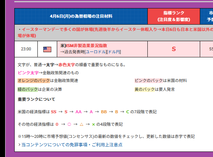Screen dimensions: 213x157
Task: Click the 米)ISM非製造業景況指数 indicator title
Action: pos(84,46)
